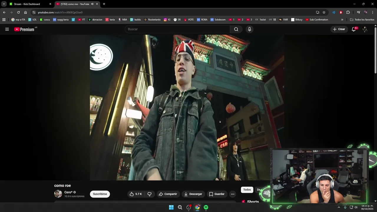Screen dimensions: 377x212
Task: Open the notifications bell
Action: click(x=354, y=29)
